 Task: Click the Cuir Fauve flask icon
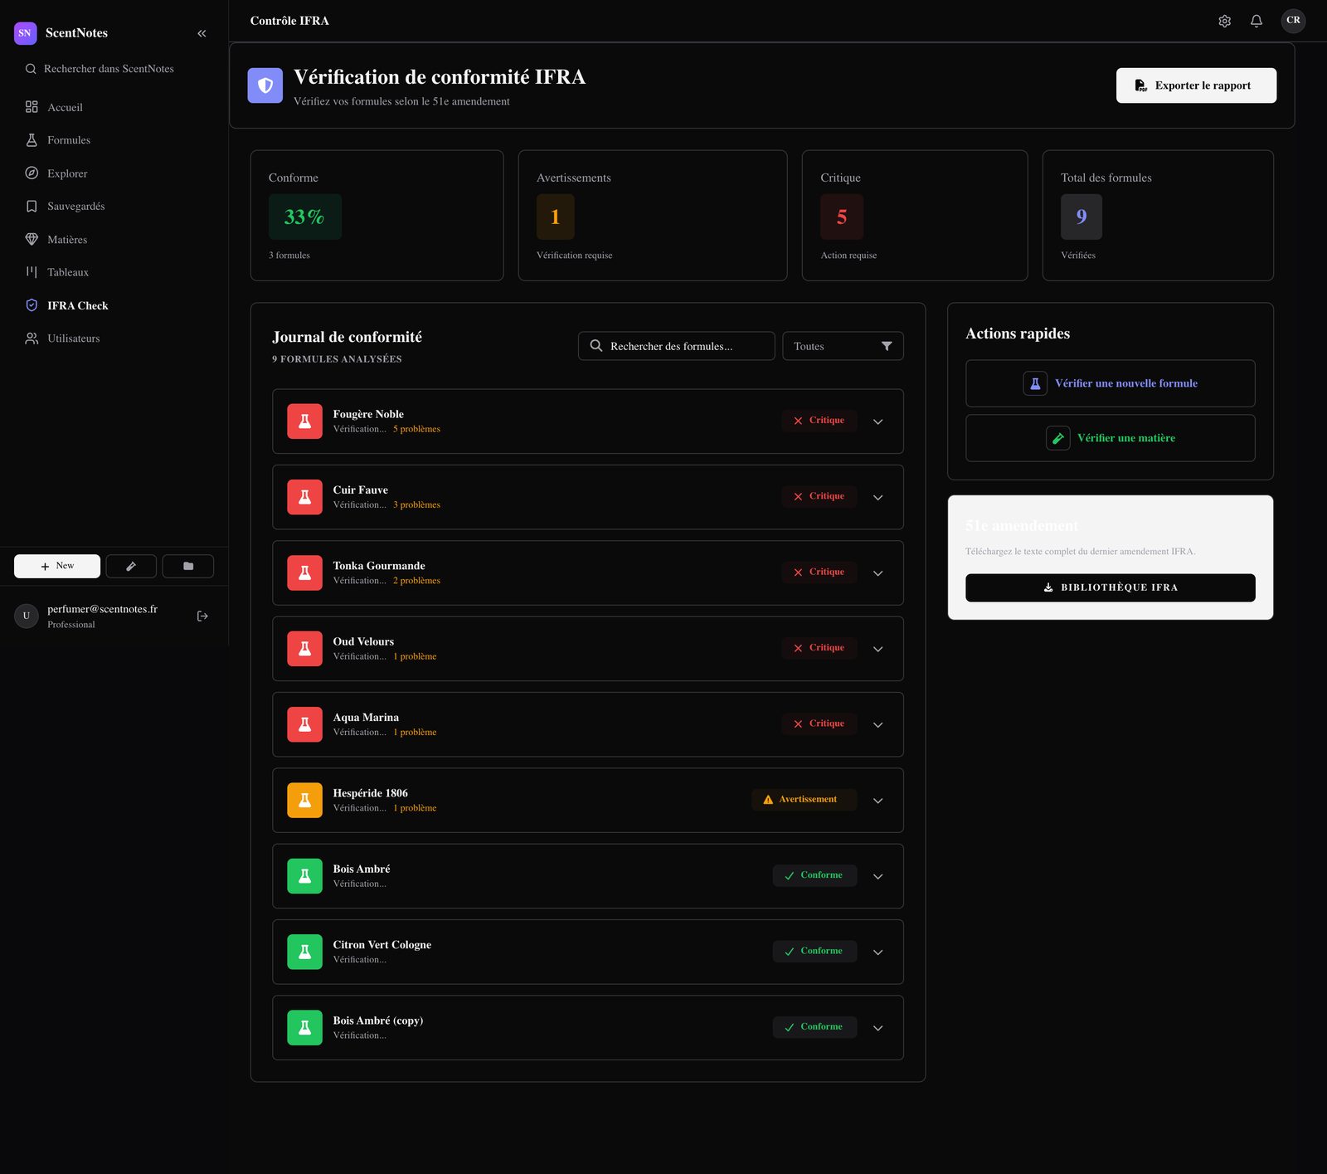pos(305,497)
